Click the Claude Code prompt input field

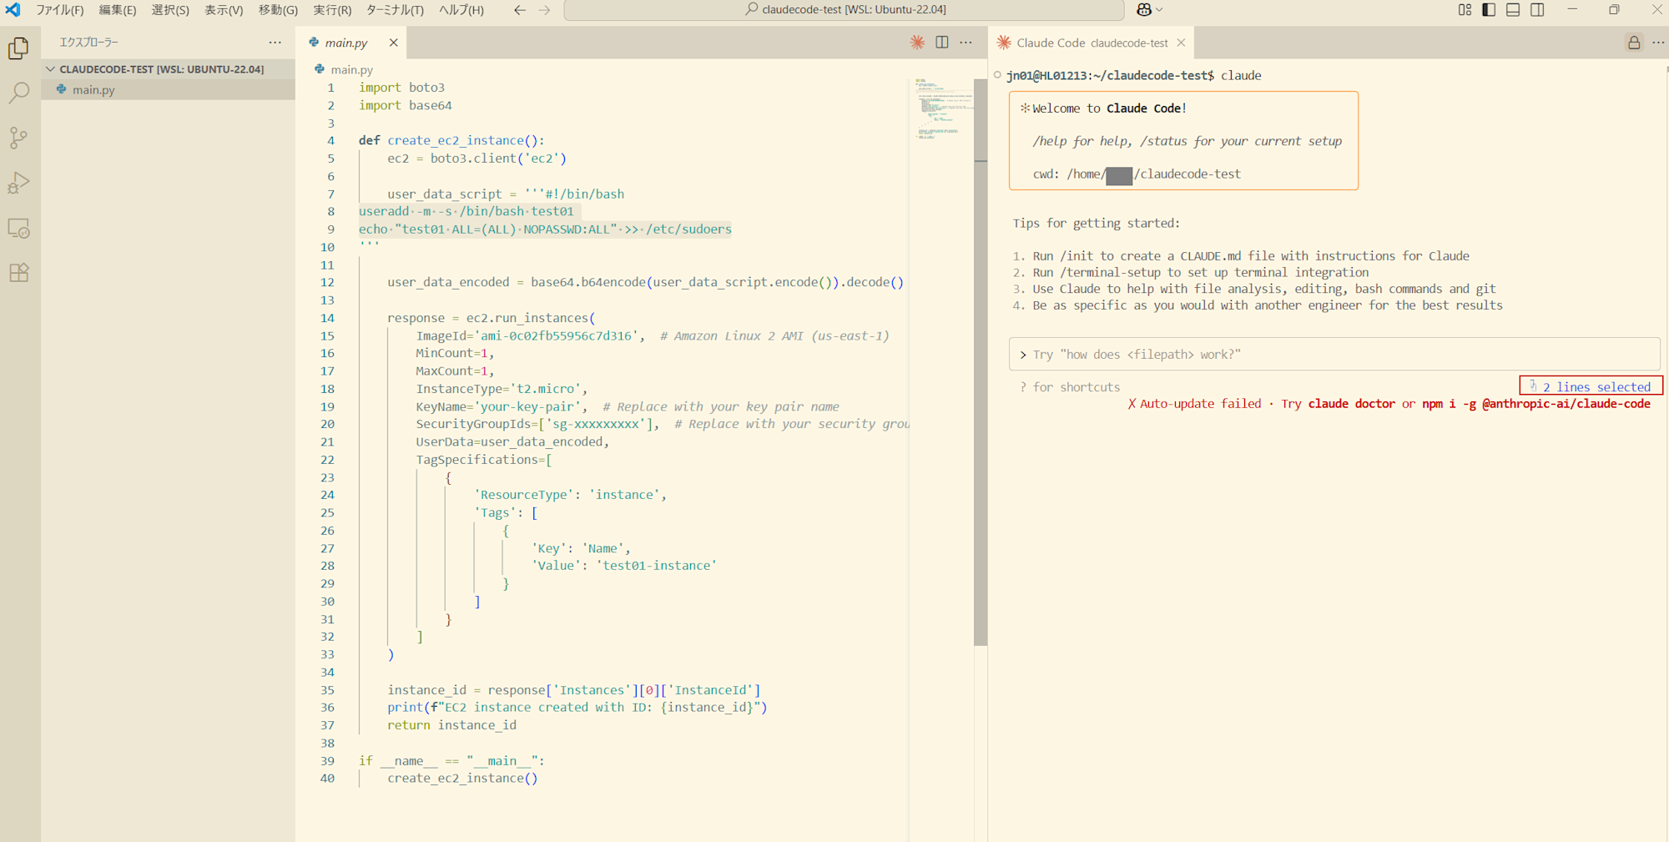coord(1334,355)
